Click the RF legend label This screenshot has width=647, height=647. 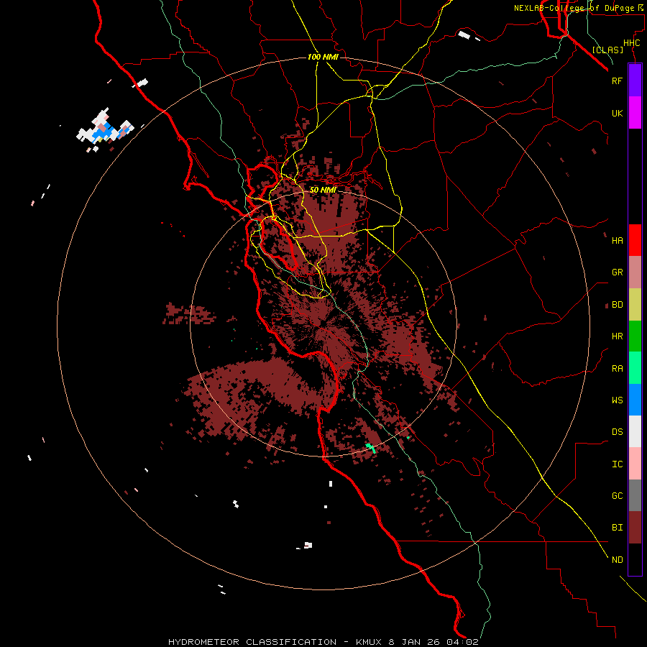pyautogui.click(x=617, y=81)
